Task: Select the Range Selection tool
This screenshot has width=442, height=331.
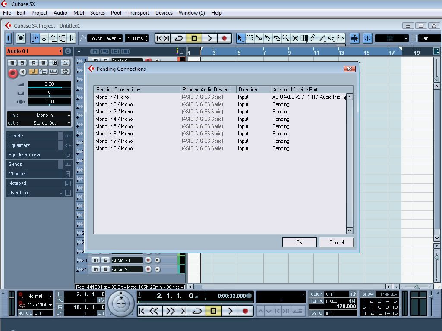Action: pyautogui.click(x=249, y=38)
